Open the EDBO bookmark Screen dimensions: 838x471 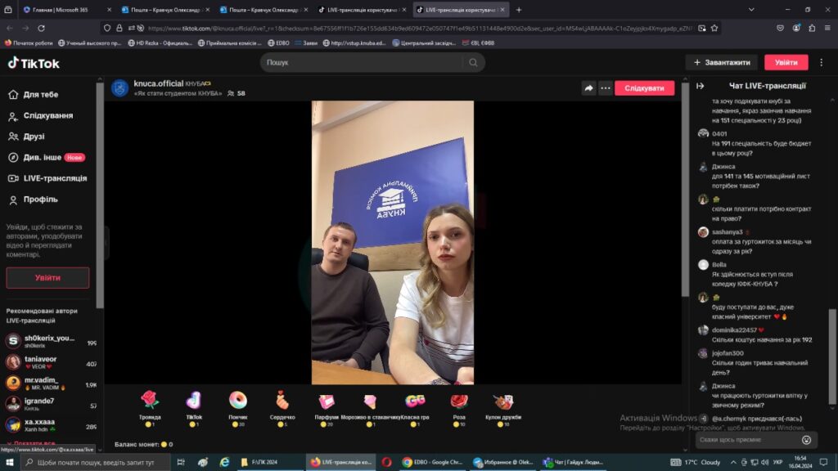(x=278, y=43)
